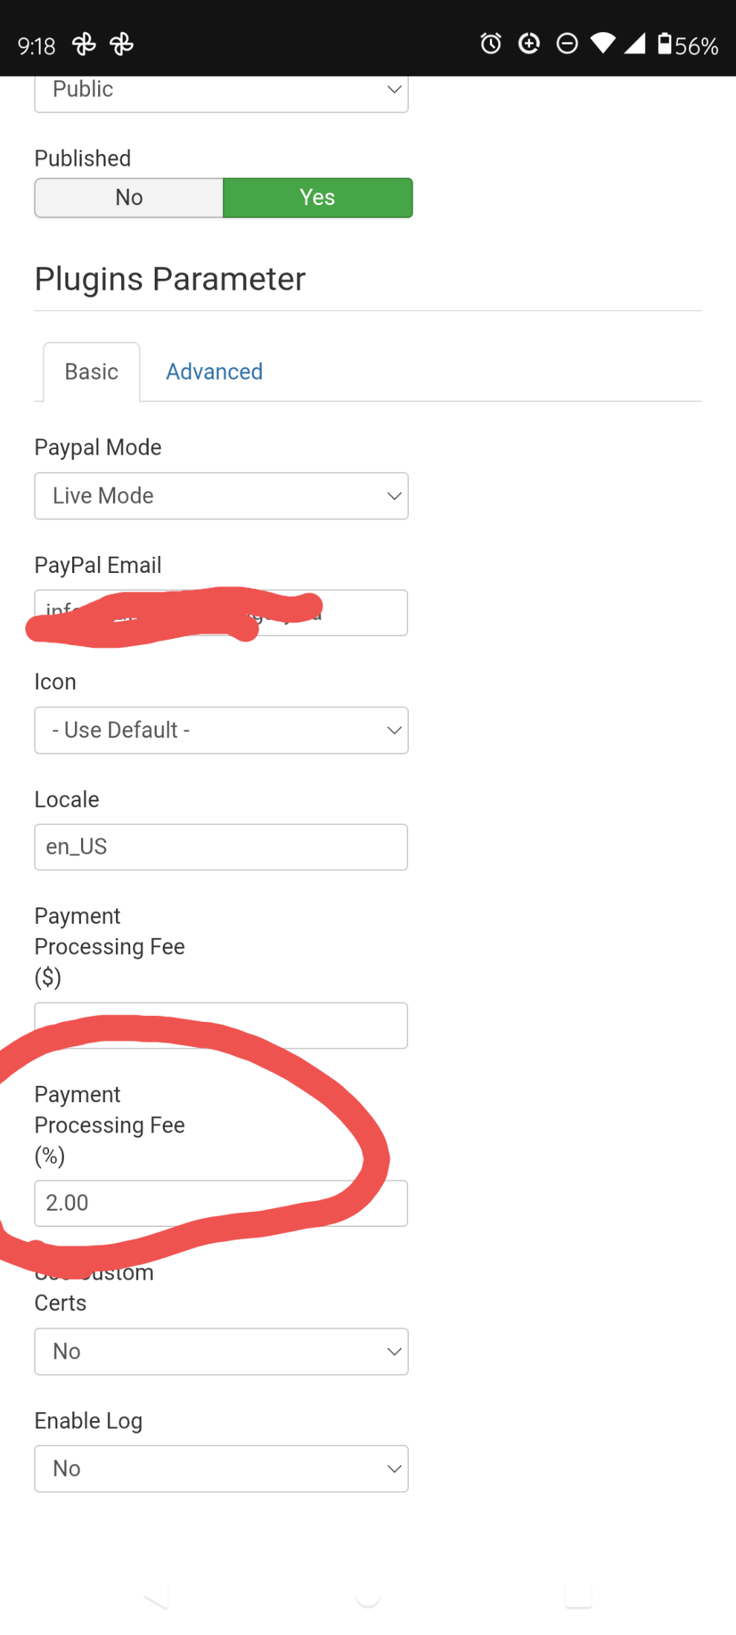Focus the Payment Processing Fee ($) field

[221, 1026]
